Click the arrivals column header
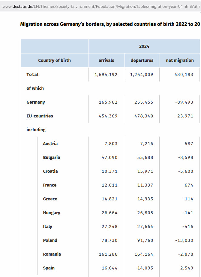The image size is (201, 277). pyautogui.click(x=106, y=60)
